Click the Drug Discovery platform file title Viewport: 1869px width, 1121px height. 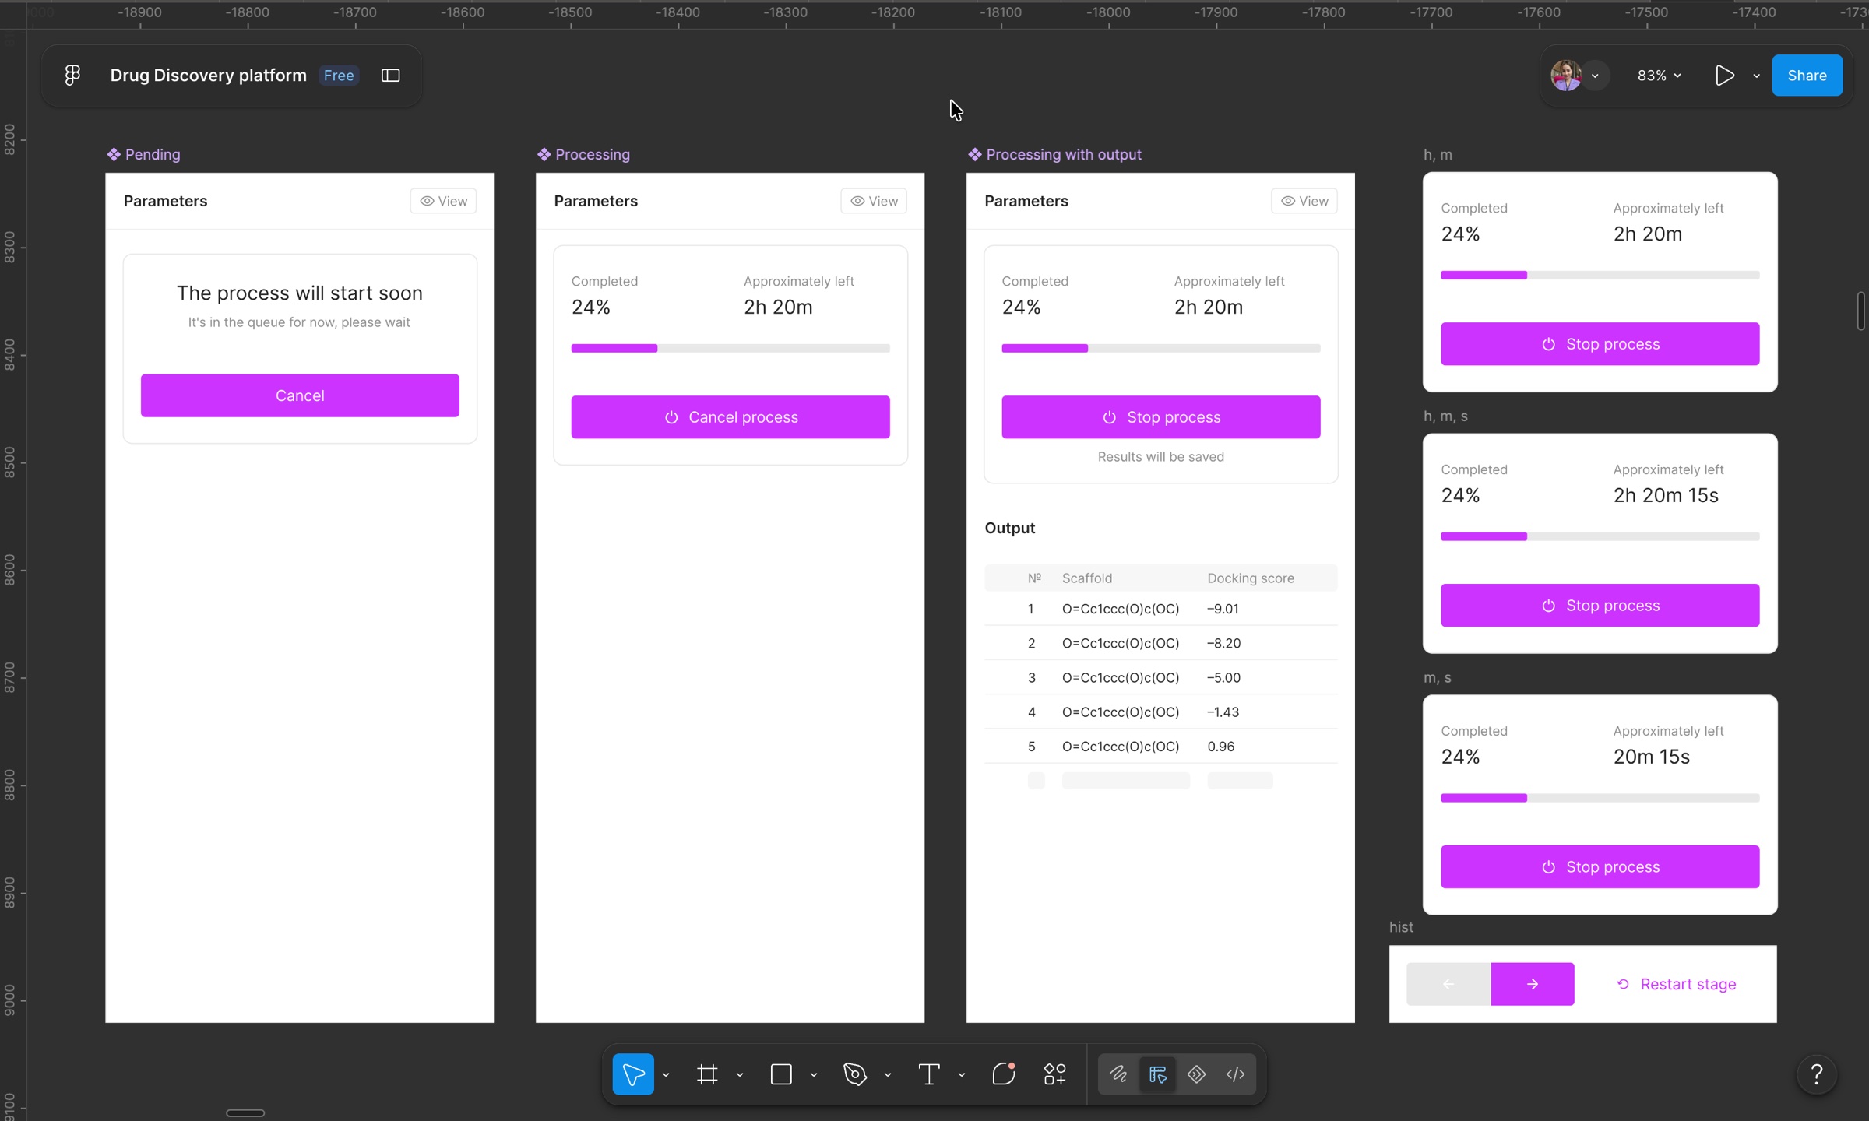pos(208,76)
